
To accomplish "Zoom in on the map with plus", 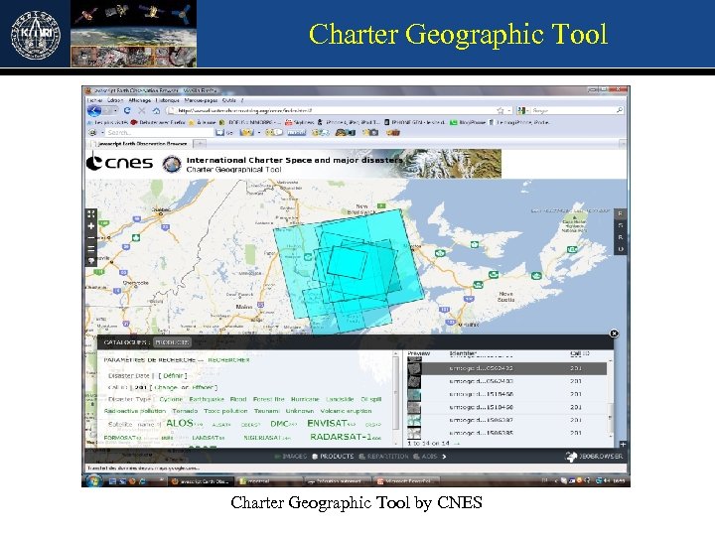I will point(91,226).
